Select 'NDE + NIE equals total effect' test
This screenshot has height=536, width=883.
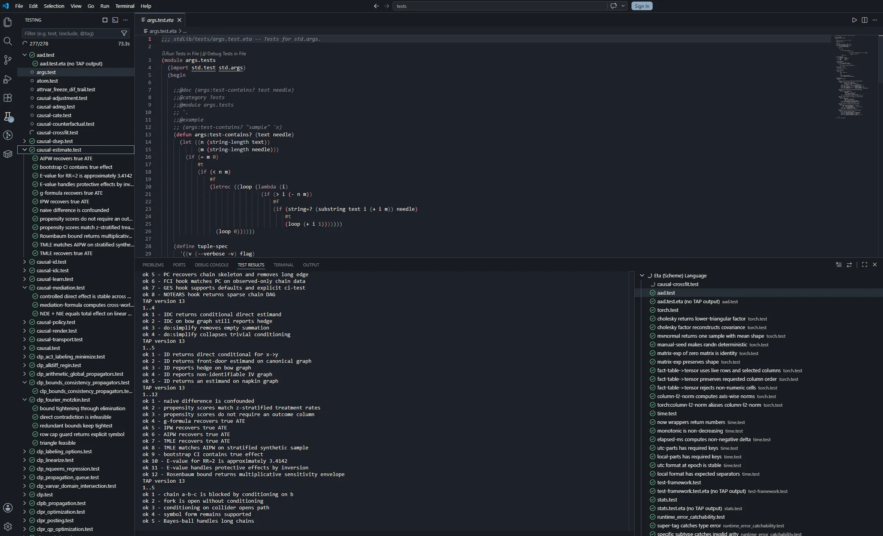76,313
